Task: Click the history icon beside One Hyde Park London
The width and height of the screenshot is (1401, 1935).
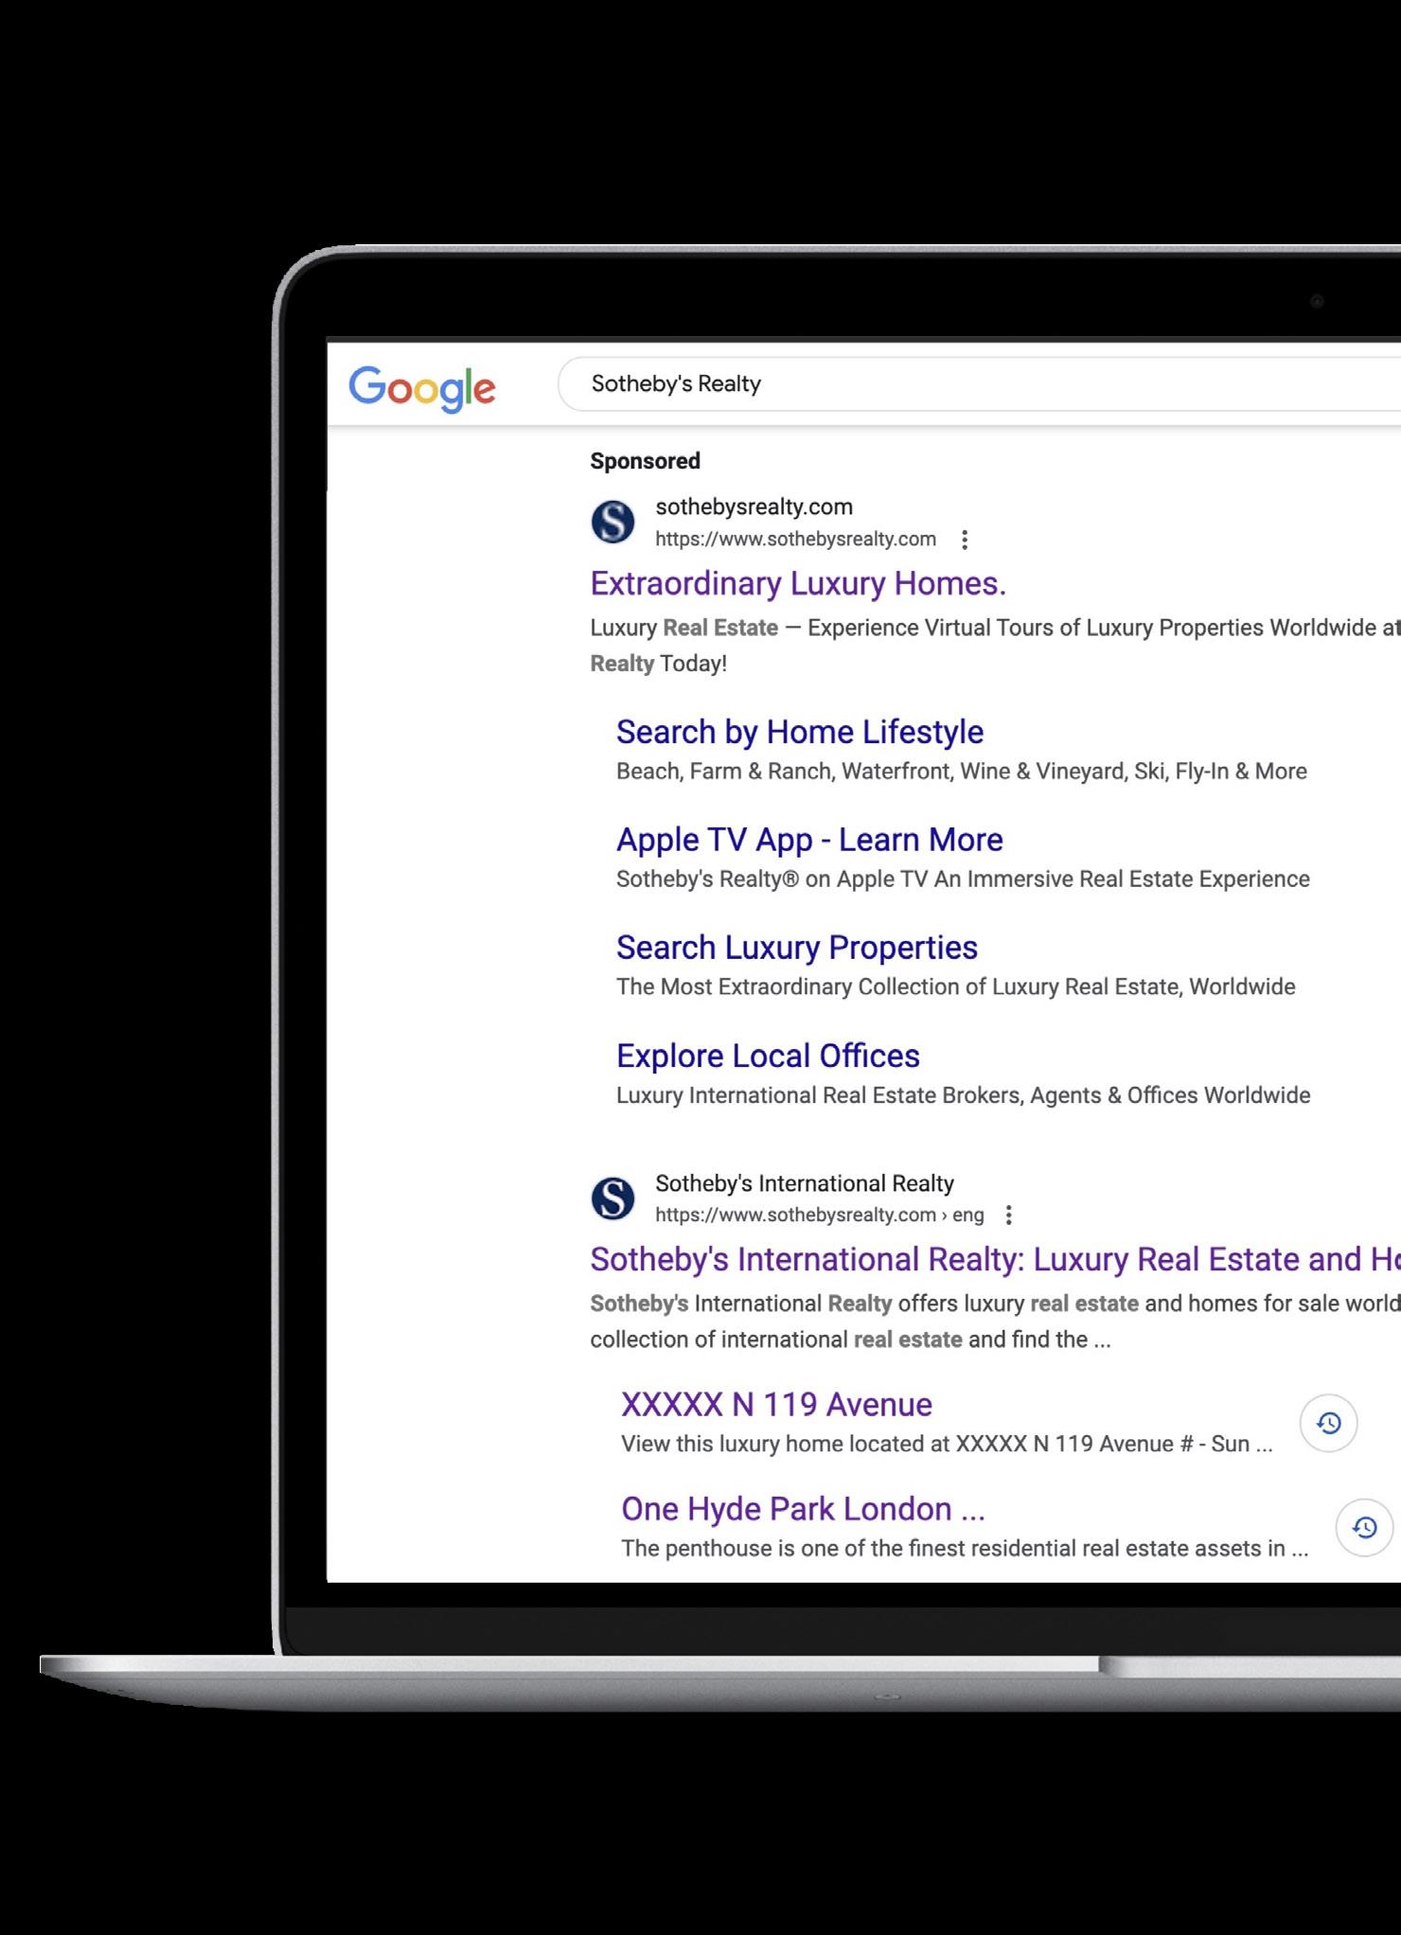Action: click(1364, 1527)
